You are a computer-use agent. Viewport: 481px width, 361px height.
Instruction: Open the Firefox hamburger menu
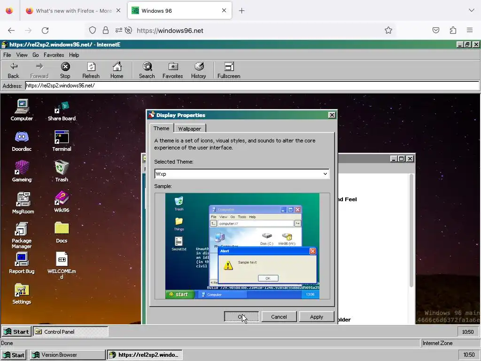[x=470, y=30]
